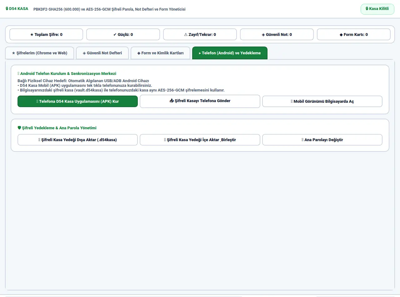The width and height of the screenshot is (400, 297).
Task: Click "Şifreli Kasayı Telefona Gönder" button
Action: pyautogui.click(x=200, y=101)
